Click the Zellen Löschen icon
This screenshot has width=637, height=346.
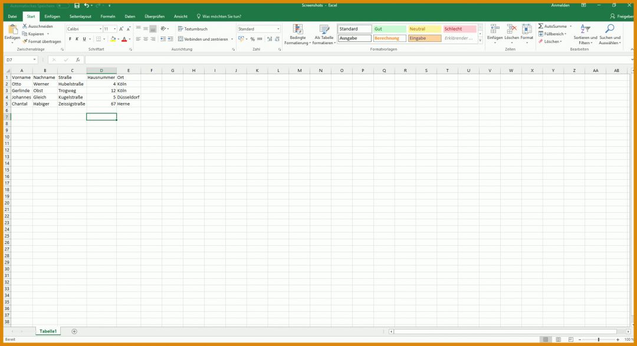coord(511,29)
